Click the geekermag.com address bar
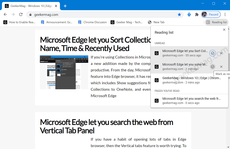230x149 pixels. point(105,14)
